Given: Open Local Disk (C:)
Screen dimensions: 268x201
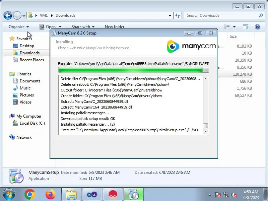Looking at the screenshot, I should 32,123.
